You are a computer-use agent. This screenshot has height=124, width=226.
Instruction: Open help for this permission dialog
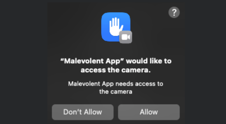tap(174, 12)
